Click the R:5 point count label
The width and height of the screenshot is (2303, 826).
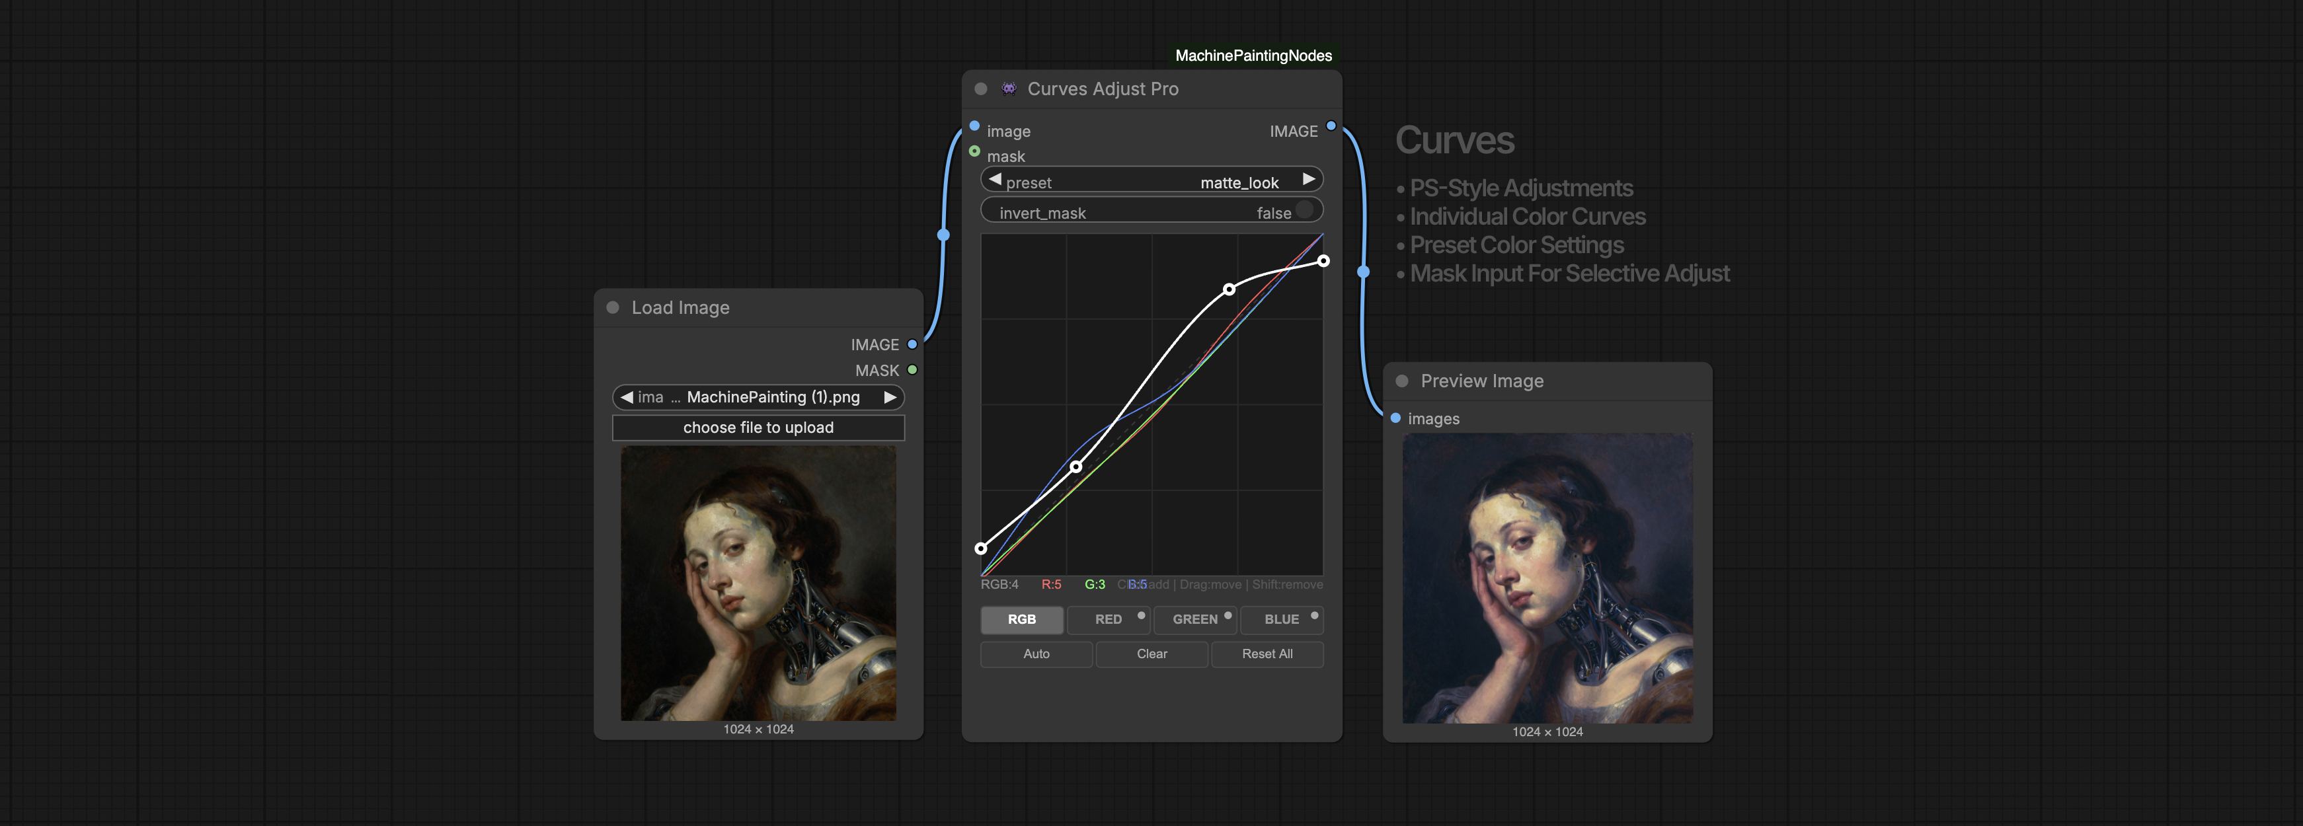1052,585
